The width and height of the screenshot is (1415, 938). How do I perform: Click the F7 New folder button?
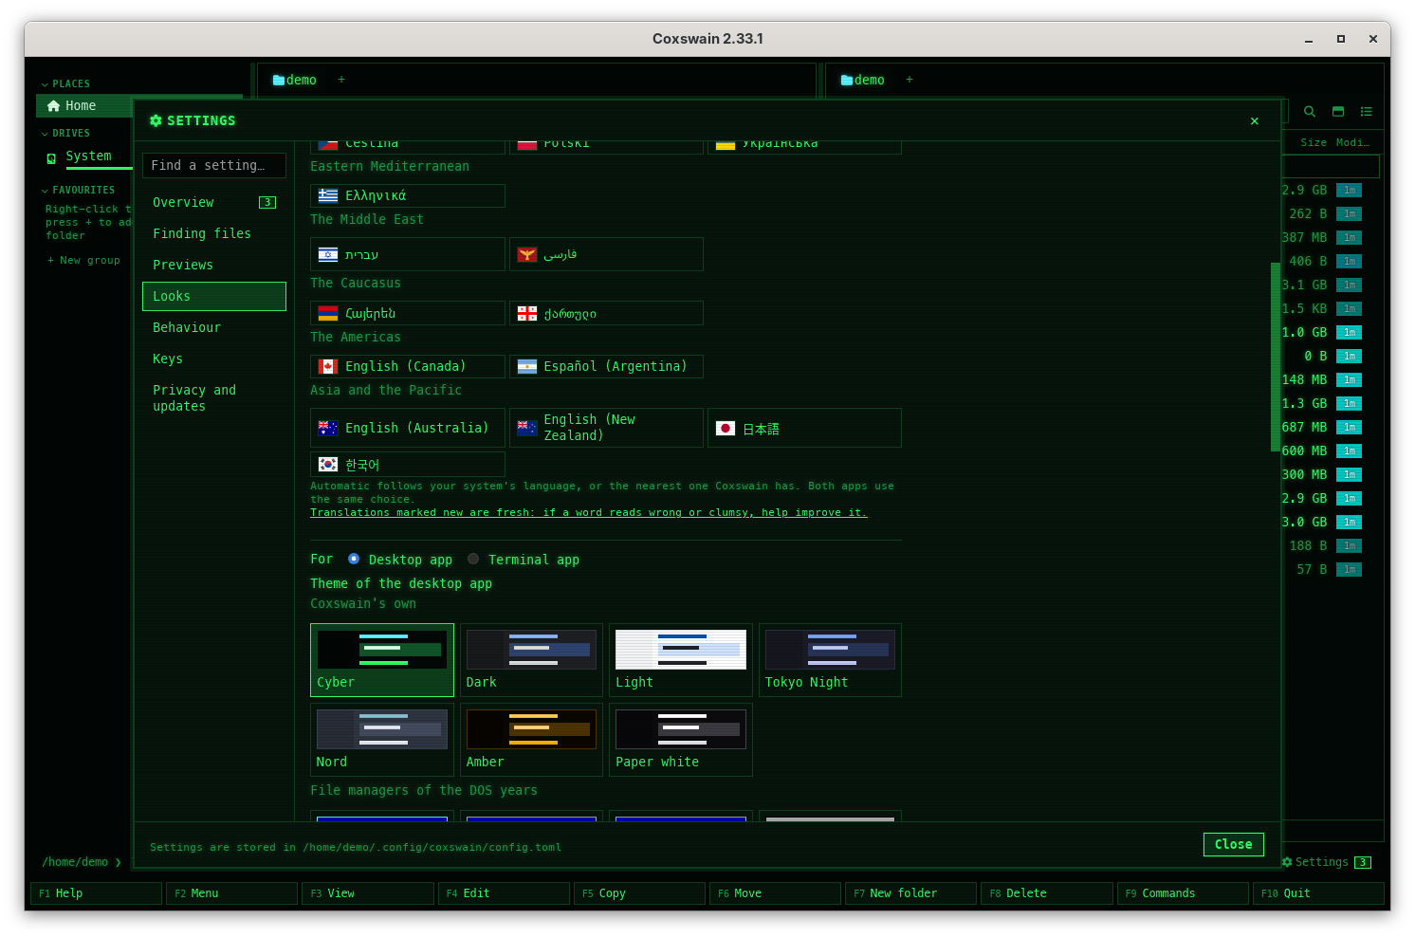point(910,893)
